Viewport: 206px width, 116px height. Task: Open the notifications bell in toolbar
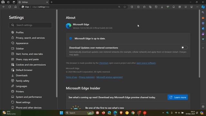pos(174,7)
